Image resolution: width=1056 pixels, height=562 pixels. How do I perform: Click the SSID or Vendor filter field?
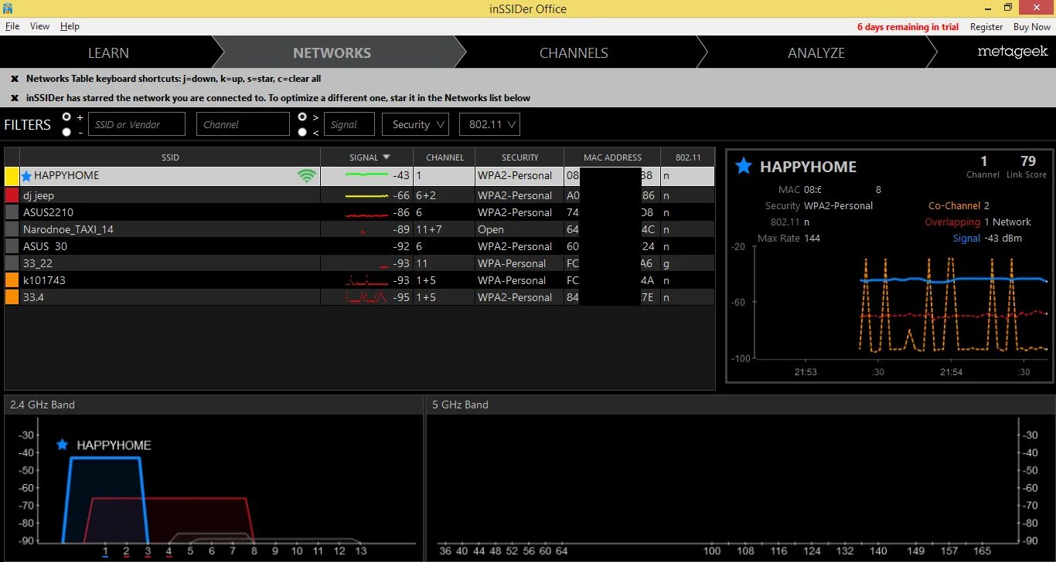click(x=137, y=124)
